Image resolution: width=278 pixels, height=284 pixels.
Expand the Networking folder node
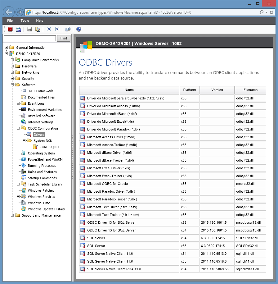click(x=12, y=72)
